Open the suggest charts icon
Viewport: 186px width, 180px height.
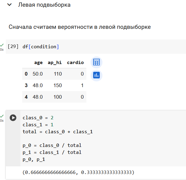(x=96, y=75)
